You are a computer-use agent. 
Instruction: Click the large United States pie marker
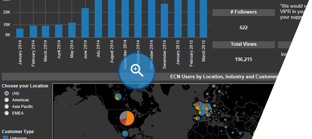pos(127,118)
